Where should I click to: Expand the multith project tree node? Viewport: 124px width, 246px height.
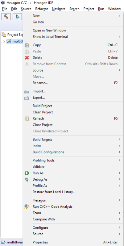coord(4,42)
